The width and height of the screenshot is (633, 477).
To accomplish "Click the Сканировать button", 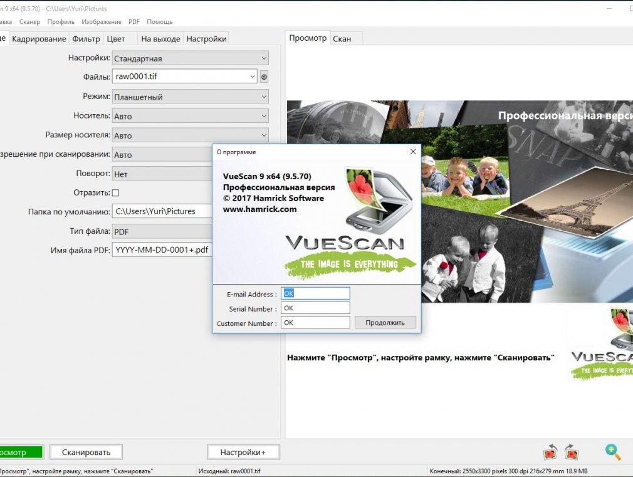I will (x=86, y=453).
